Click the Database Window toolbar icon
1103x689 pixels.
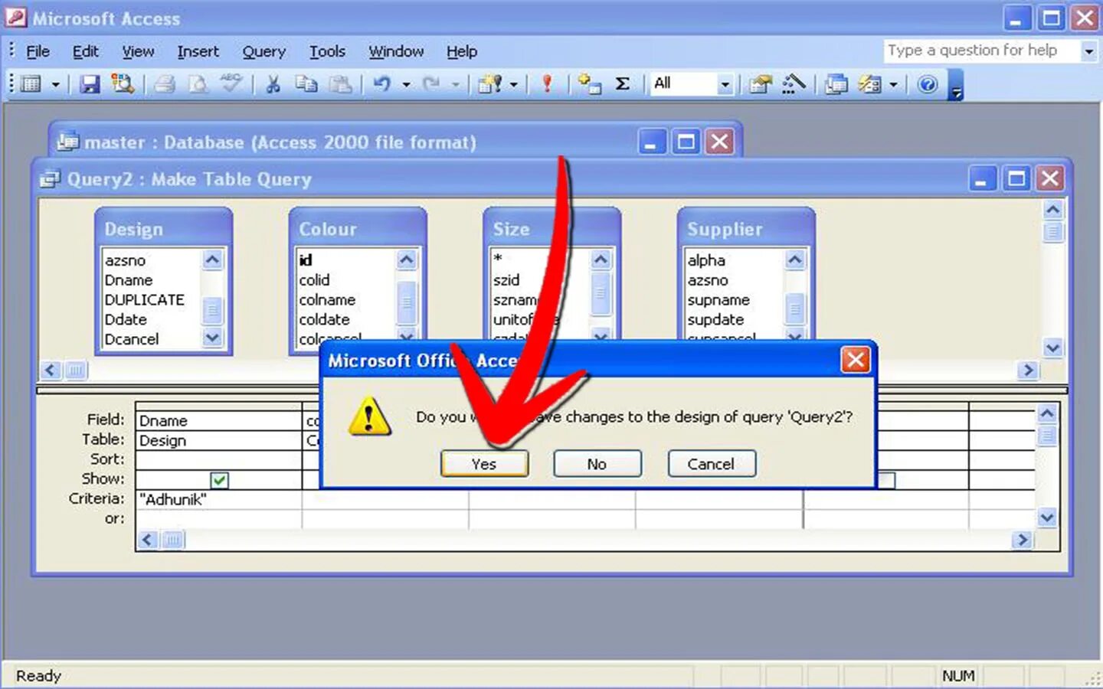836,84
